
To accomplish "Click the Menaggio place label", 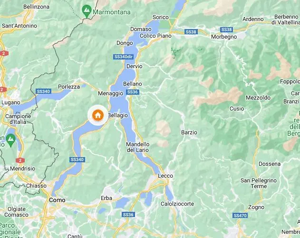I will click(111, 93).
